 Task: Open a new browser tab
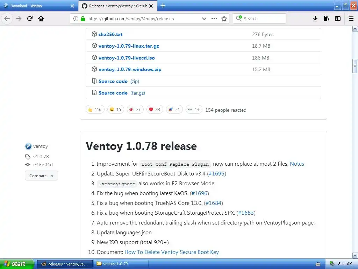coord(163,6)
